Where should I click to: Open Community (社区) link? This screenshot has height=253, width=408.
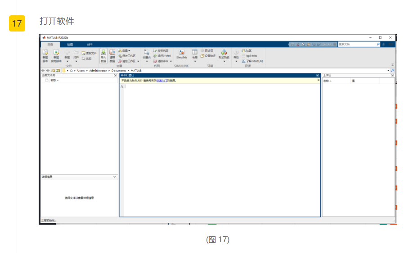pyautogui.click(x=247, y=50)
